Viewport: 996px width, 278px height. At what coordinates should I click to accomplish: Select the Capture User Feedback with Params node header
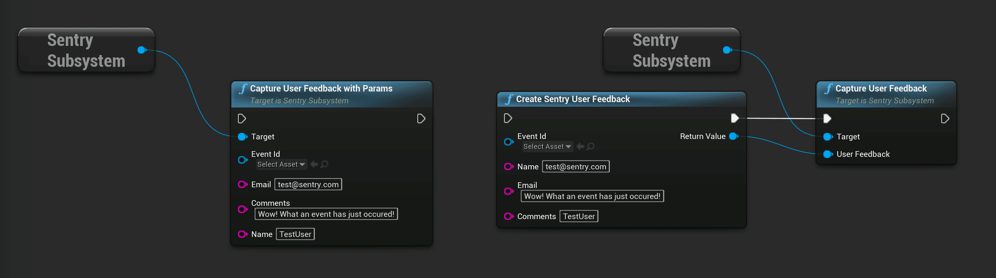(x=321, y=88)
